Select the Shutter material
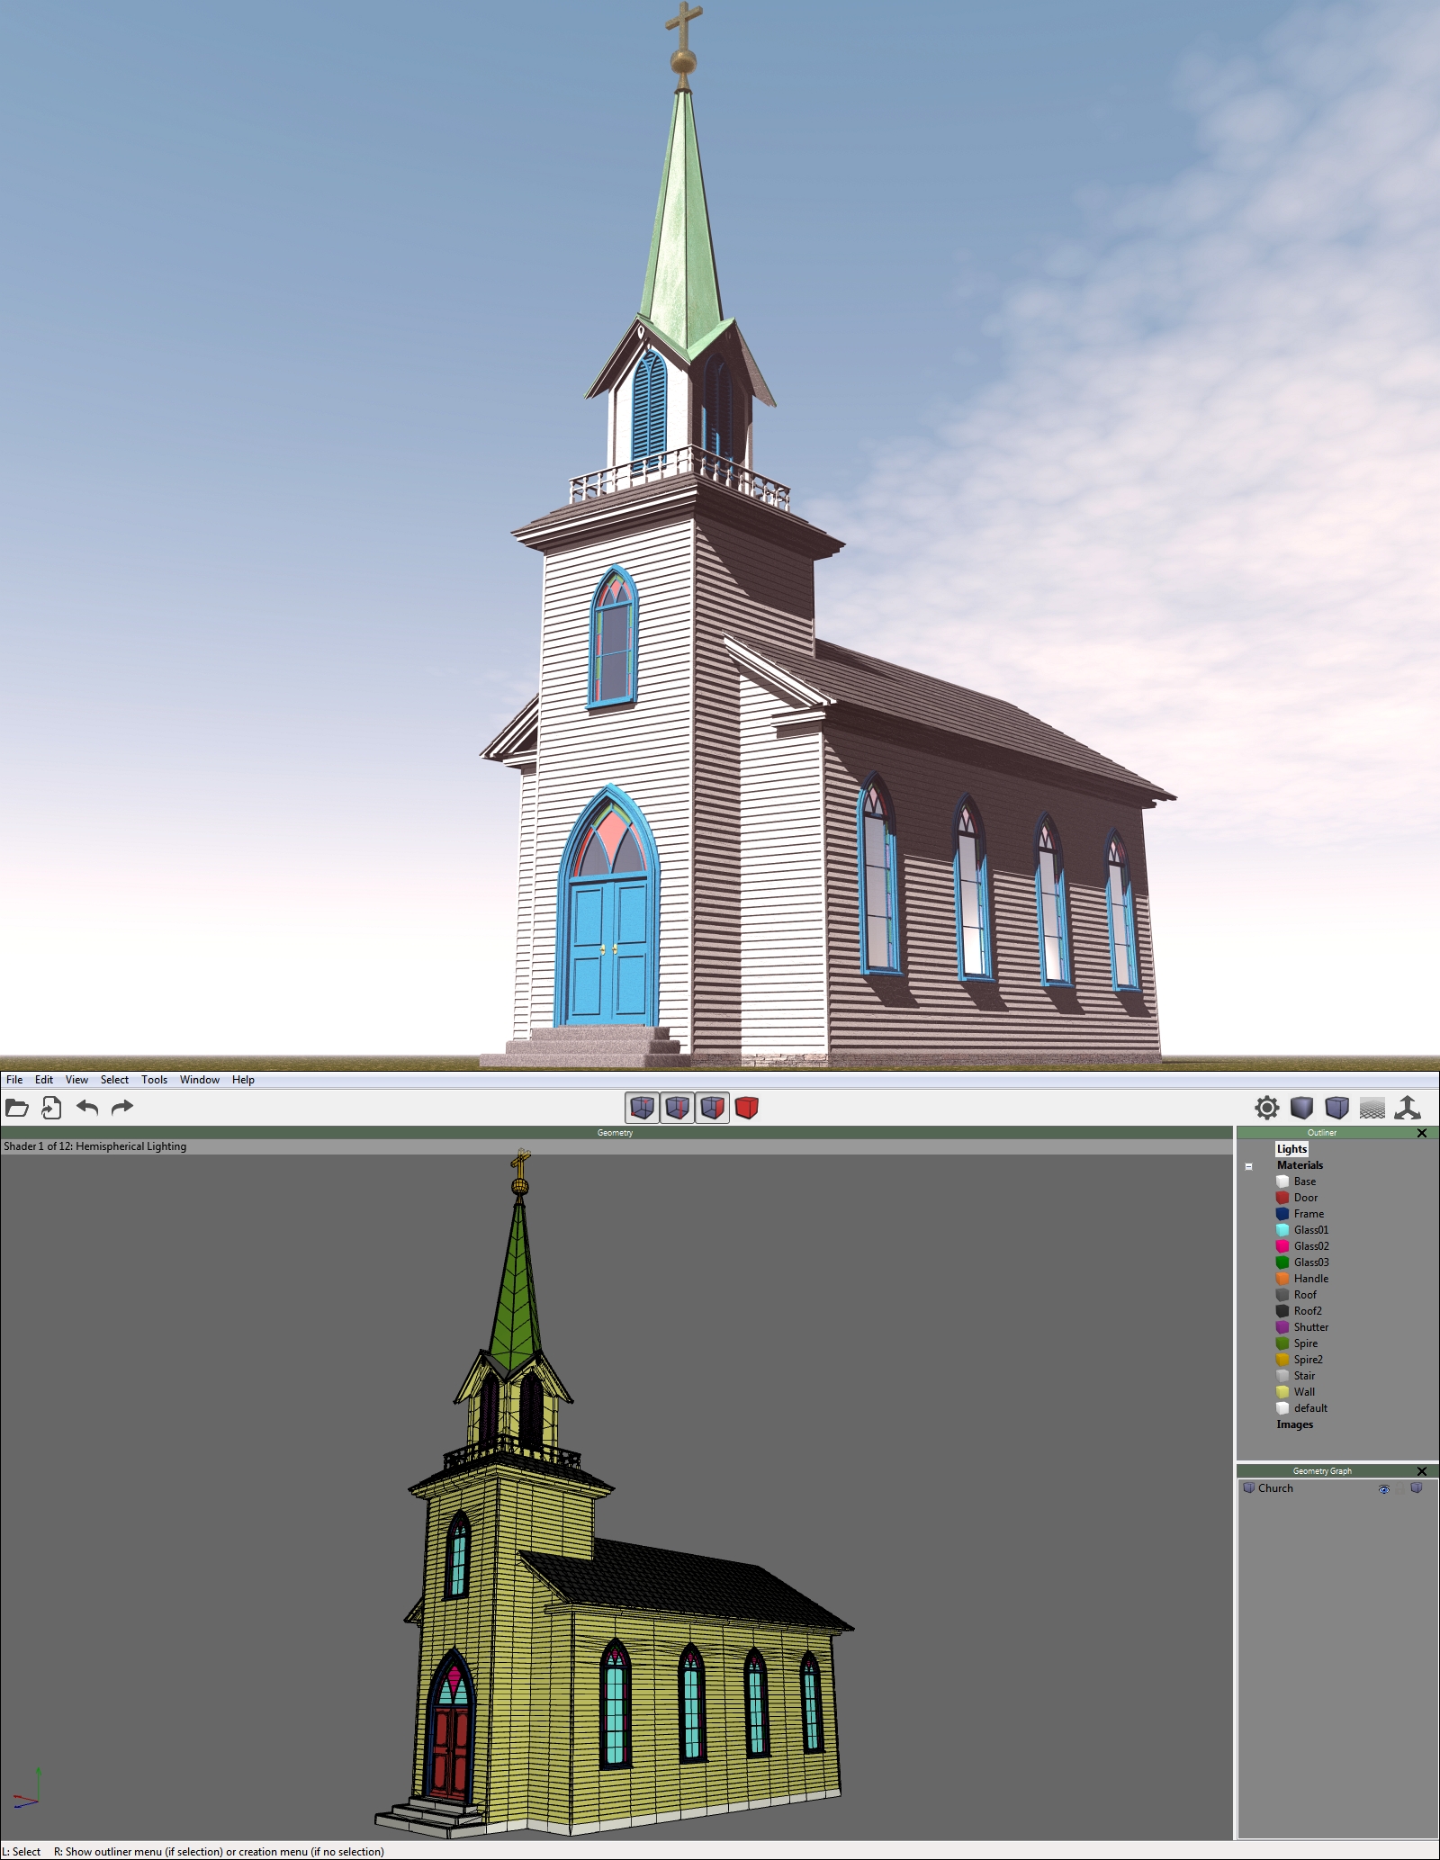Screen dimensions: 1440x1860 pos(1311,1327)
